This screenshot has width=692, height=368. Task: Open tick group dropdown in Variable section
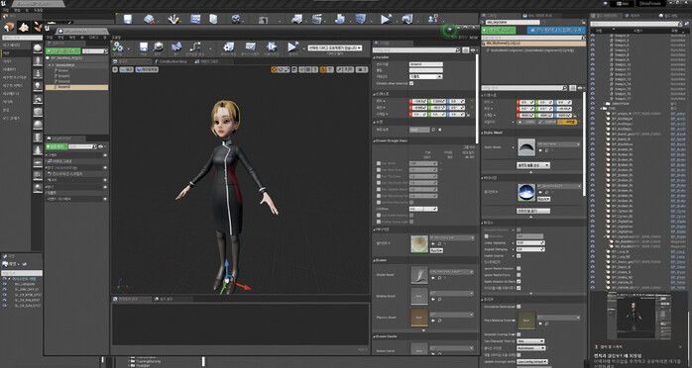pos(426,76)
